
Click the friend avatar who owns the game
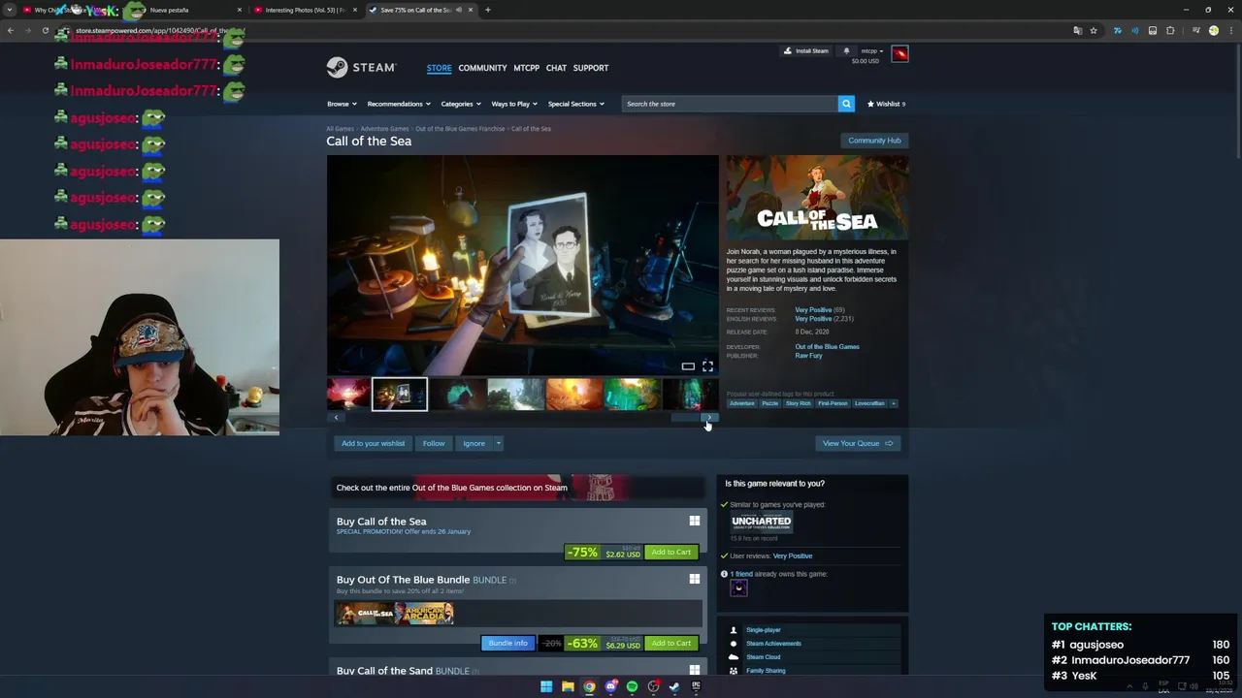point(738,587)
